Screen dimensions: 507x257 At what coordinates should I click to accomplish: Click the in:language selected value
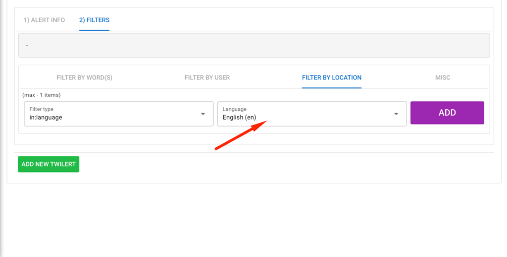tap(46, 118)
